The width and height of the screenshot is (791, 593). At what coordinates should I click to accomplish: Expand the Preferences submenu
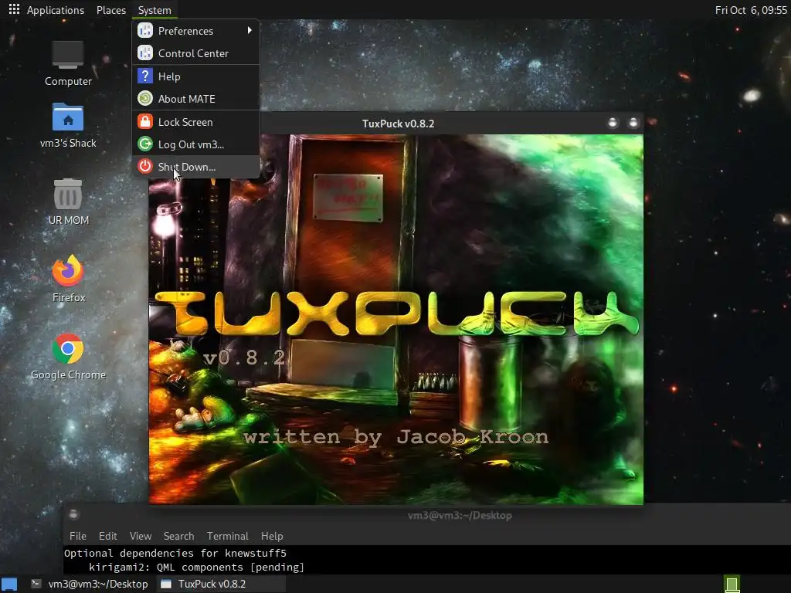click(x=195, y=31)
